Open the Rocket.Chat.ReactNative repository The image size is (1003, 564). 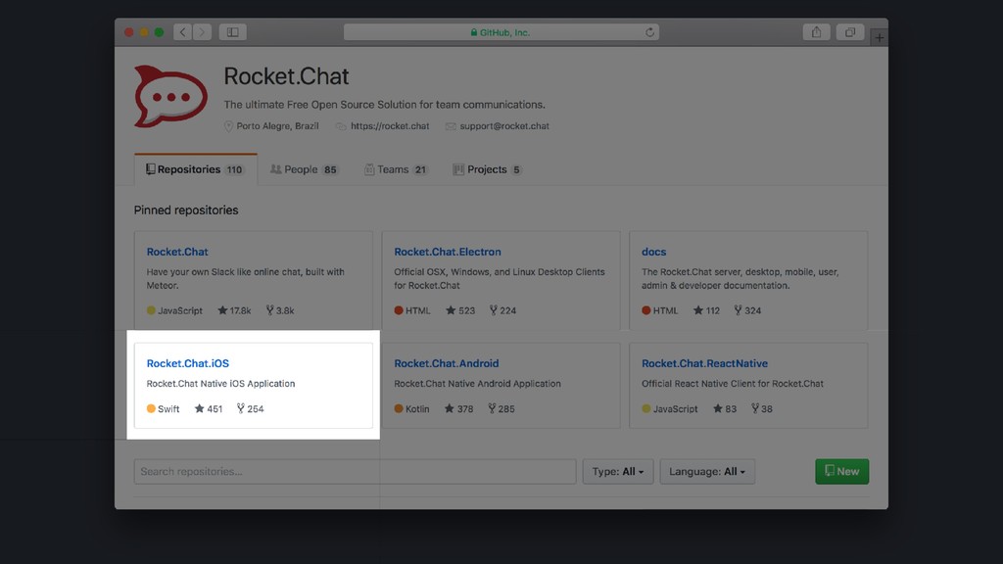(x=704, y=363)
